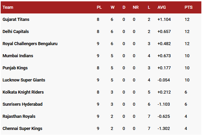This screenshot has width=202, height=136.
Task: Click on Mumbai Indians in the table
Action: click(18, 56)
